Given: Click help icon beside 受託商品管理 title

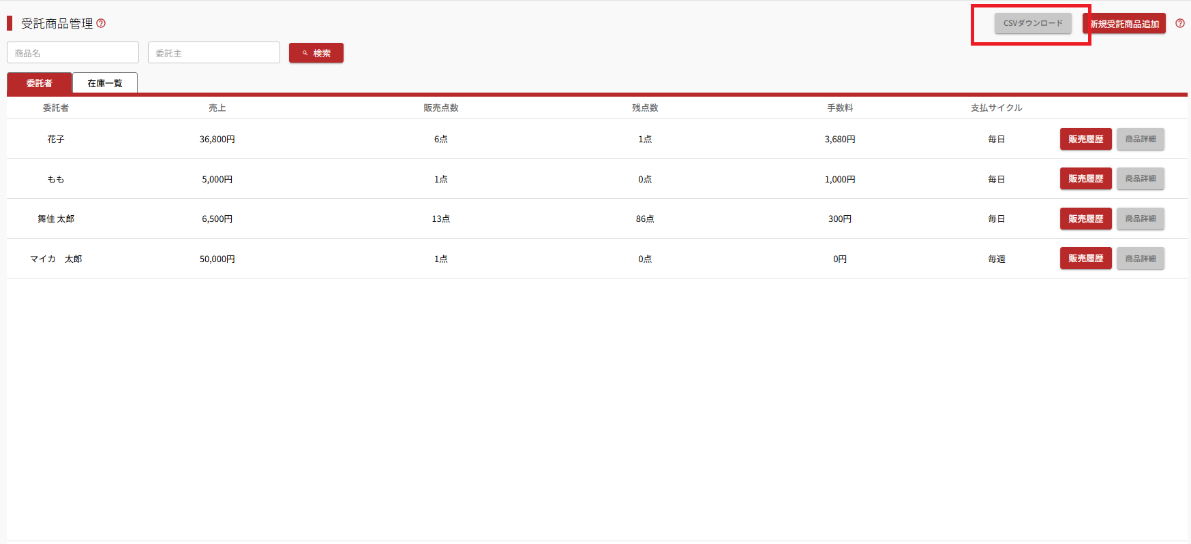Looking at the screenshot, I should pos(101,23).
